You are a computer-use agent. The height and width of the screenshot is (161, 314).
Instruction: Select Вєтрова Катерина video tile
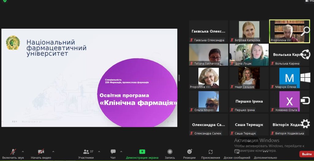tap(249, 31)
